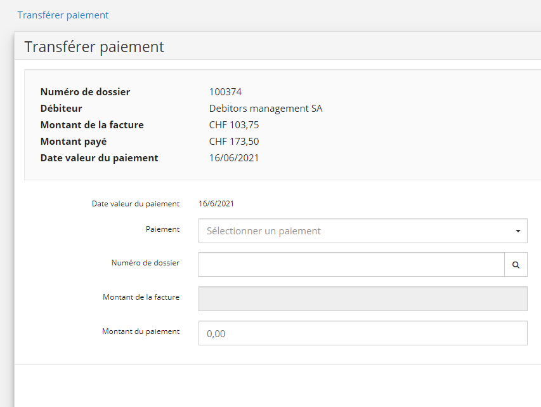Open the "Sélectionner un paiement" dropdown
Viewport: 541px width, 407px height.
pos(355,231)
